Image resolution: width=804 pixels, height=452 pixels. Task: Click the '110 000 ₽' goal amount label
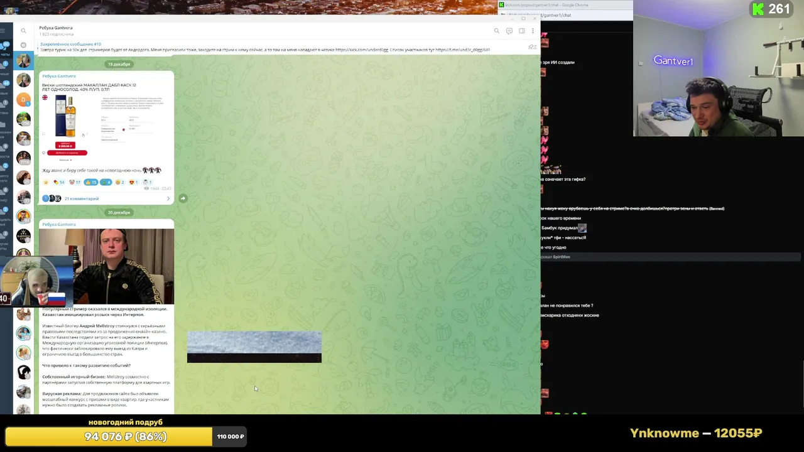coord(231,436)
